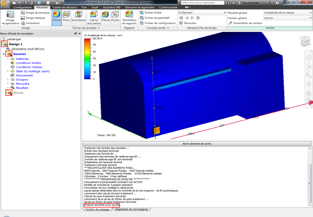Open the Calcul aux parois task
The height and width of the screenshot is (217, 313).
click(x=94, y=18)
